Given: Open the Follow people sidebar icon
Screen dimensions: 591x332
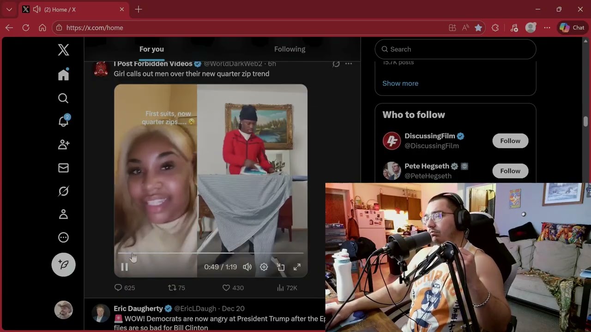Looking at the screenshot, I should pos(63,145).
